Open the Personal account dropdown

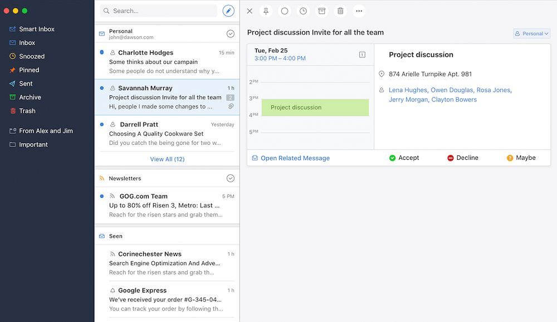click(x=531, y=33)
